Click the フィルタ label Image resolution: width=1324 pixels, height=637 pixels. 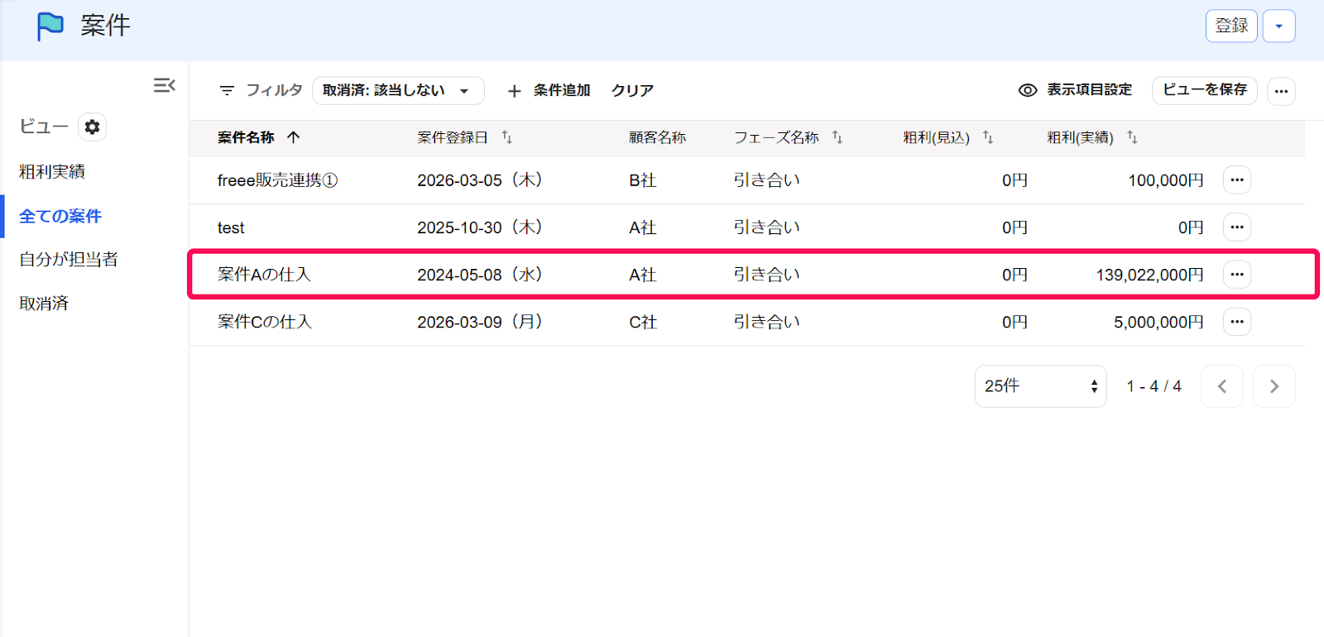(x=274, y=90)
